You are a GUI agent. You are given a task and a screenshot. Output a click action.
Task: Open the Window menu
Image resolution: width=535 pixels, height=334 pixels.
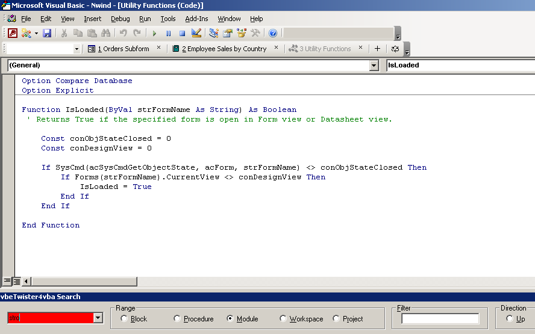pos(229,19)
